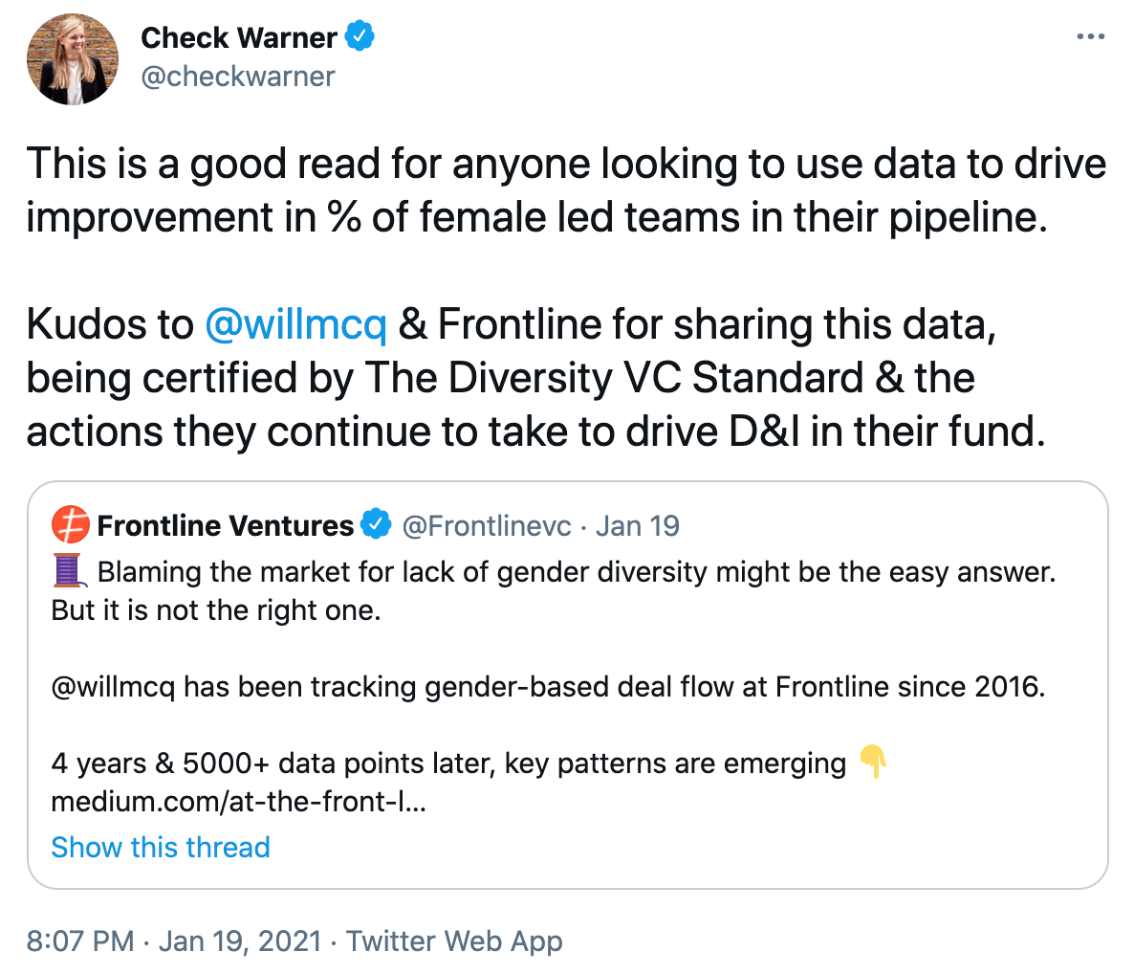Image resolution: width=1134 pixels, height=974 pixels.
Task: Open the medium.com/at-the-front-l... link
Action: [x=239, y=802]
